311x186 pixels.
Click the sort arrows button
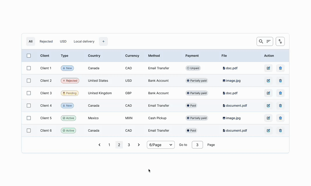click(x=280, y=42)
